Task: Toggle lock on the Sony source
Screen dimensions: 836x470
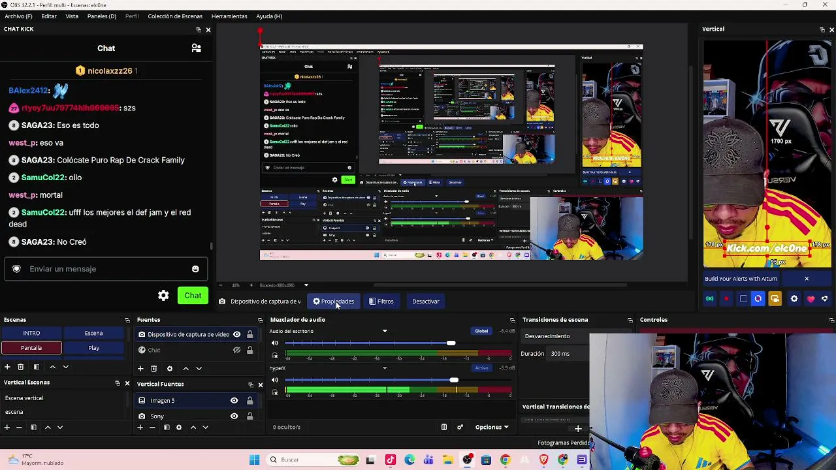Action: tap(249, 416)
